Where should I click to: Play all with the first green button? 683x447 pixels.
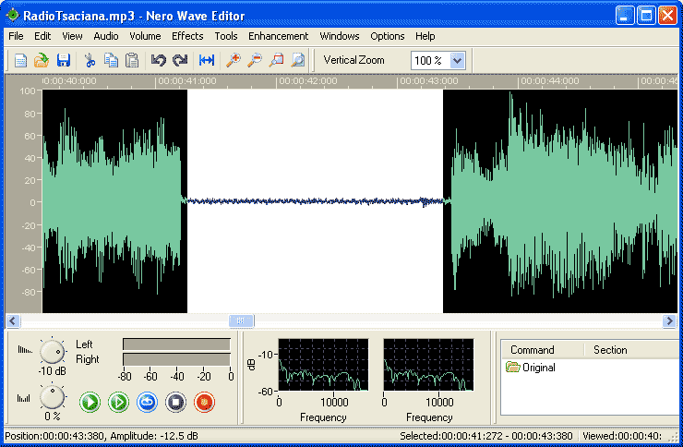pyautogui.click(x=90, y=402)
